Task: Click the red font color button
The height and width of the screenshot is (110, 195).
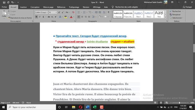Action: click(x=71, y=17)
